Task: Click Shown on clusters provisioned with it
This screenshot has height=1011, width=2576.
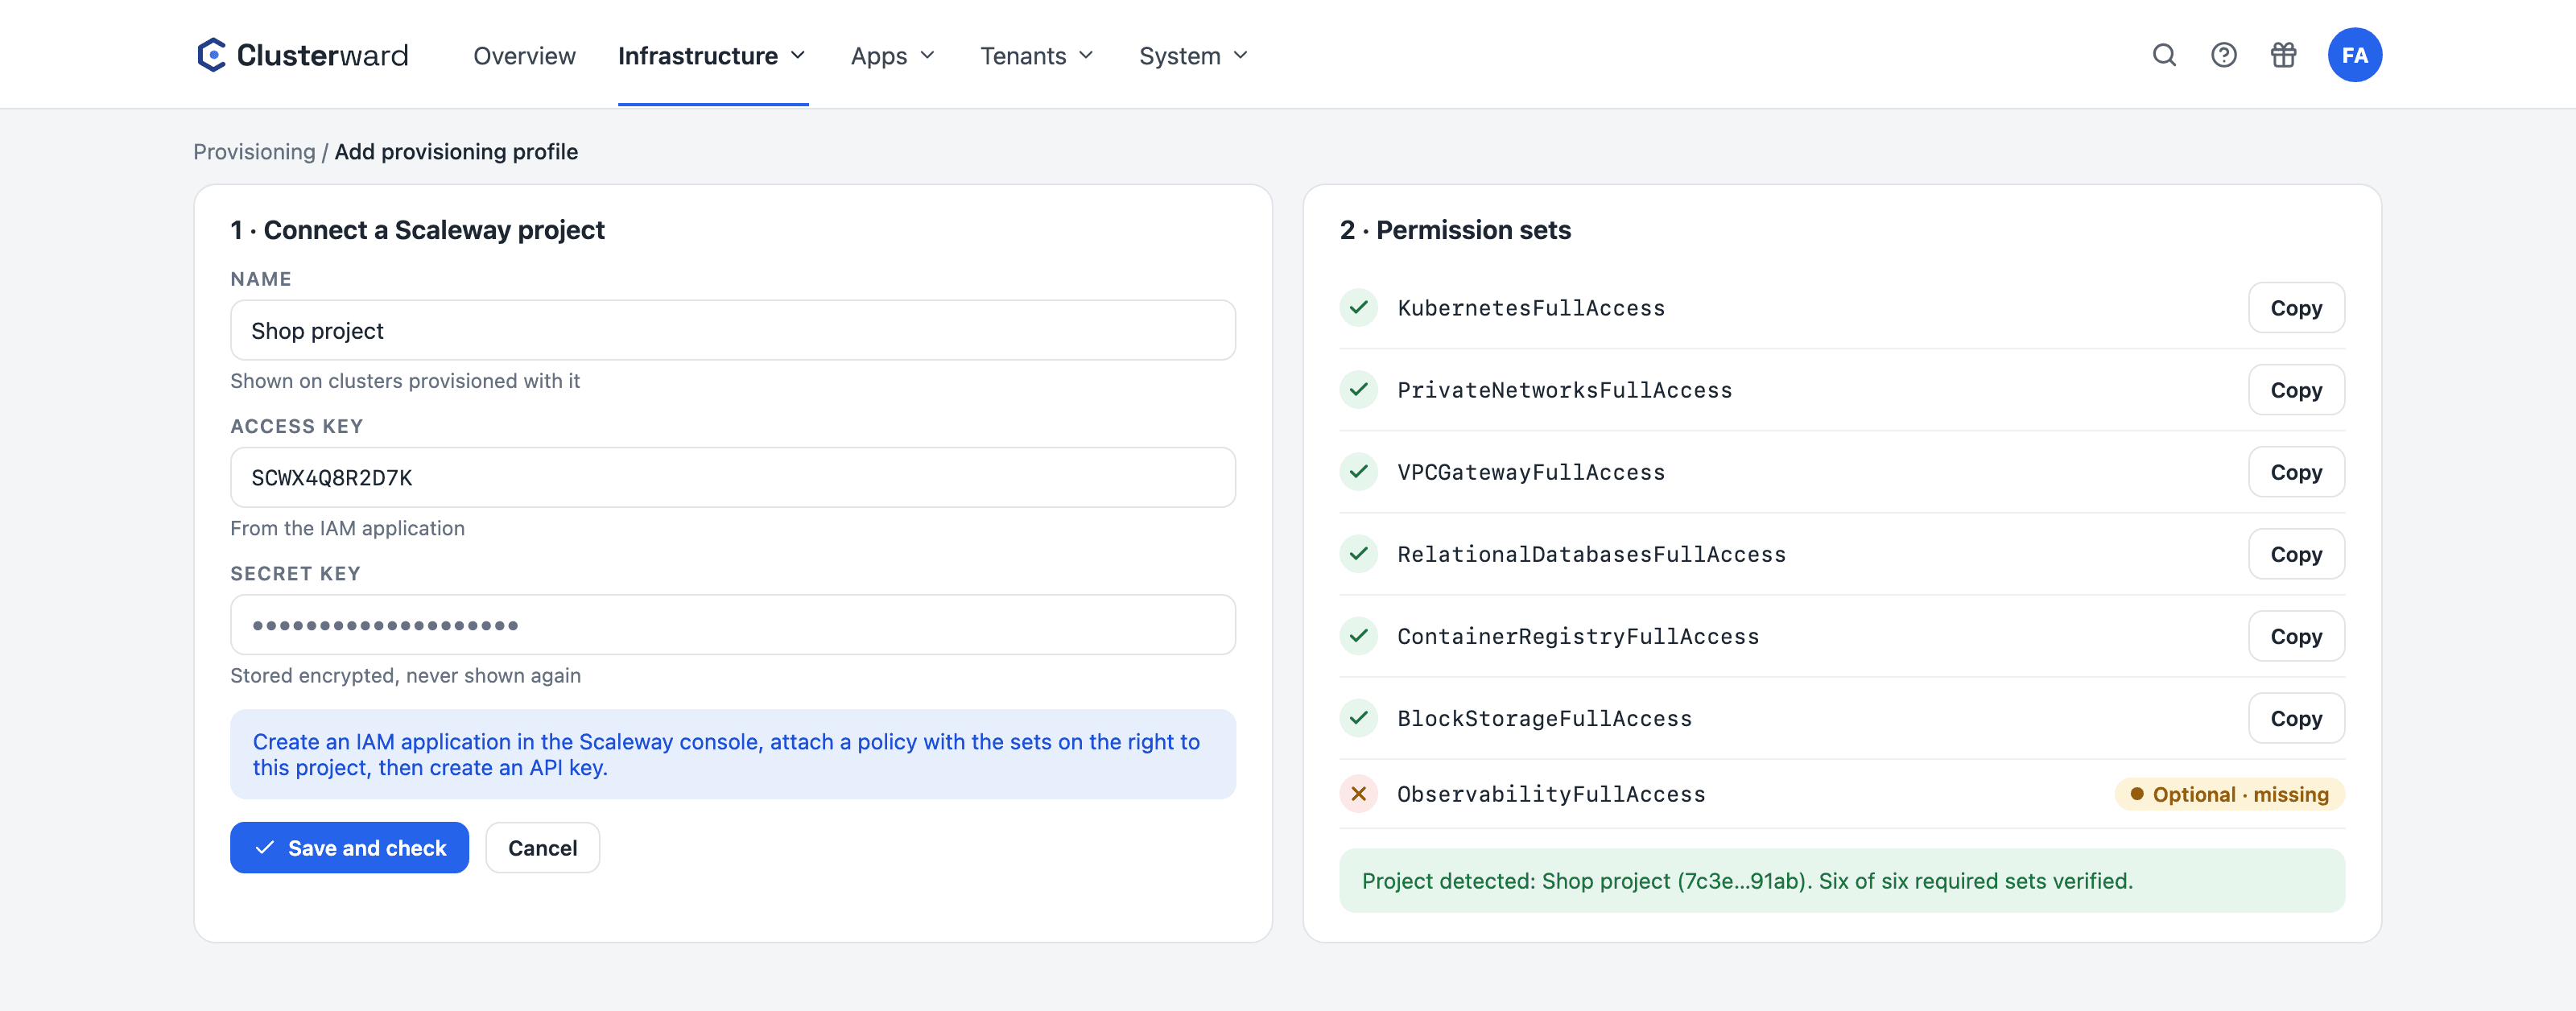Action: coord(405,380)
